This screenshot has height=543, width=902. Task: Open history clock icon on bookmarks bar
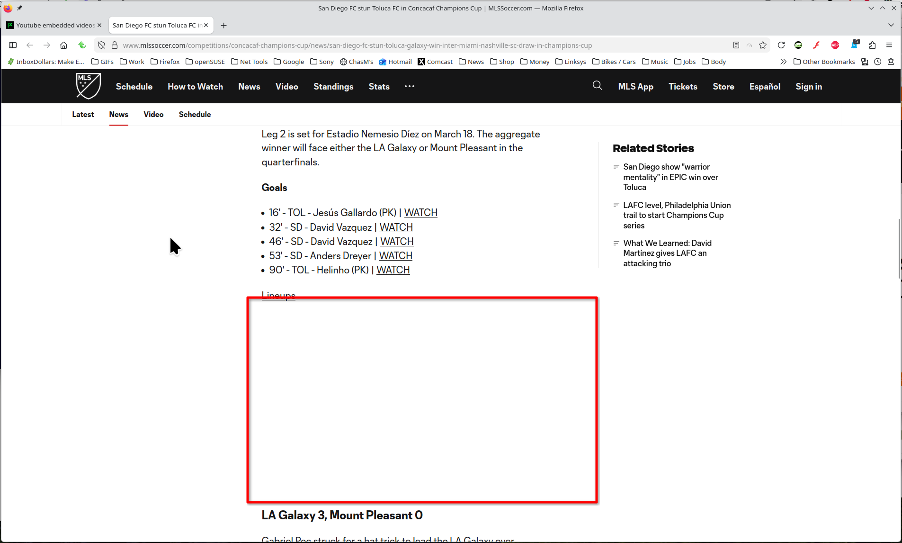(x=878, y=62)
